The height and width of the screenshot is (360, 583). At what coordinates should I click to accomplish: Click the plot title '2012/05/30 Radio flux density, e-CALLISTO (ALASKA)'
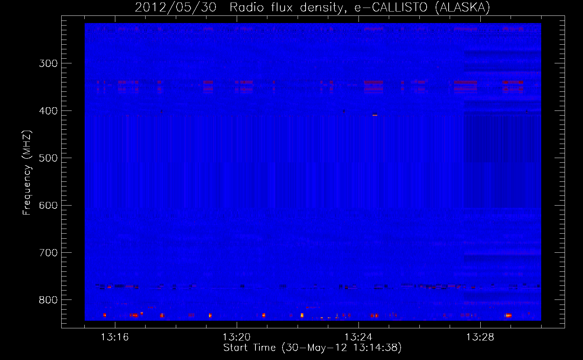click(x=312, y=8)
